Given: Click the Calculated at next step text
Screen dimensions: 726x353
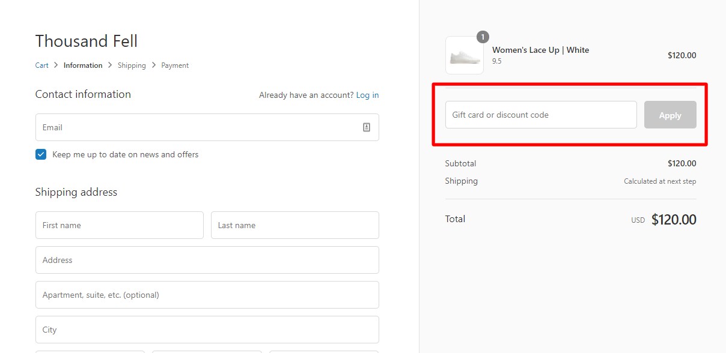Looking at the screenshot, I should [x=660, y=181].
